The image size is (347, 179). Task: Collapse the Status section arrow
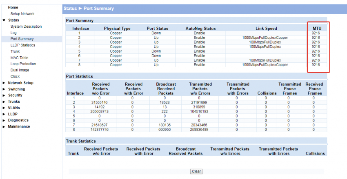[x=4, y=20]
